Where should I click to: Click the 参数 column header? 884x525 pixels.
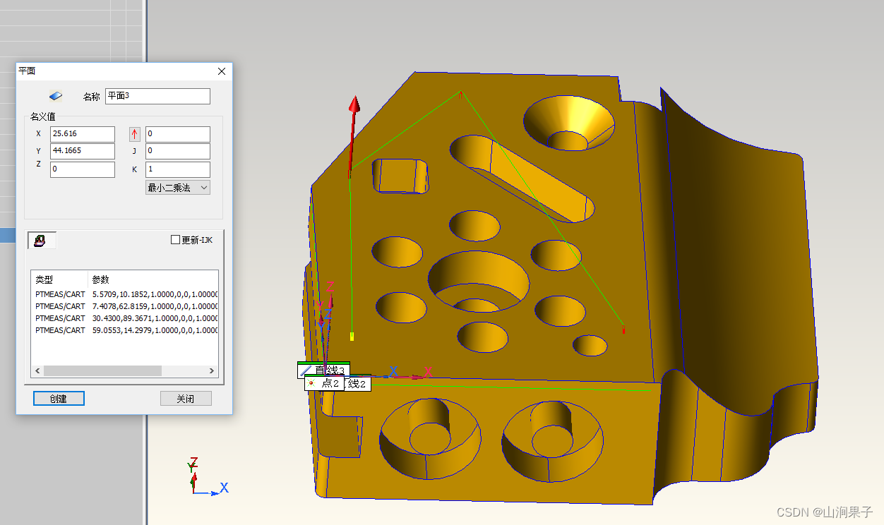point(153,279)
